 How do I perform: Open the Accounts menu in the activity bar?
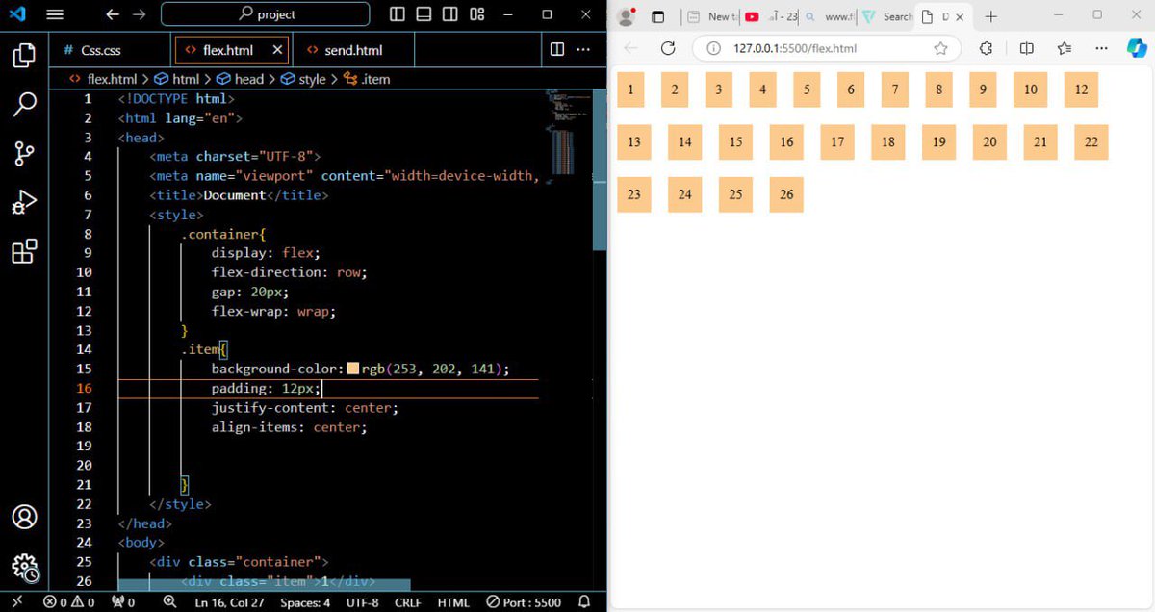[x=24, y=517]
